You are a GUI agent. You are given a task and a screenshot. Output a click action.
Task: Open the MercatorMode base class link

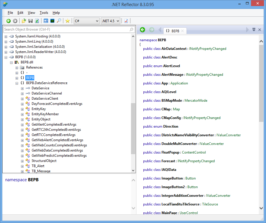pos(196,101)
